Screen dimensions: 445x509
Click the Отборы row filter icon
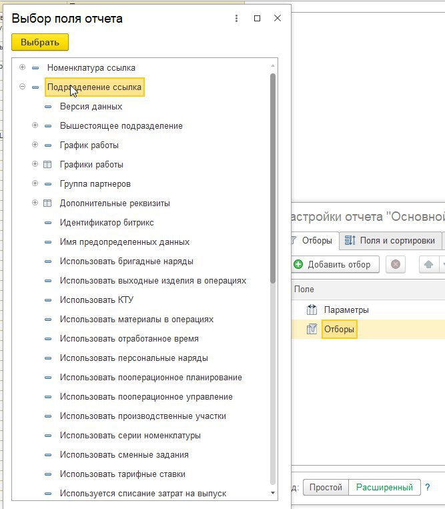(312, 329)
